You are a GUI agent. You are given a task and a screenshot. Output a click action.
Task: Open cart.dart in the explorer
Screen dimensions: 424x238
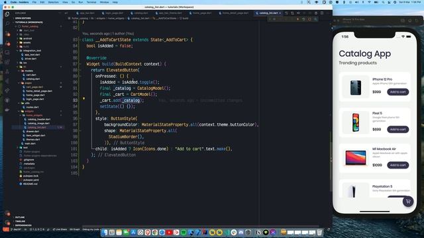point(31,75)
